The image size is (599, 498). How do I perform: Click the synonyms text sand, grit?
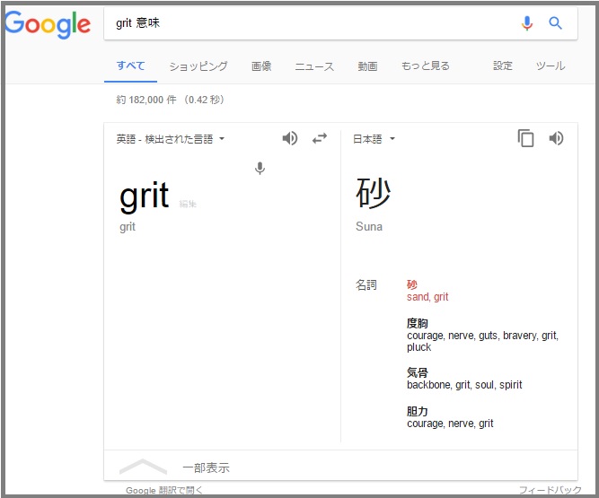(x=427, y=297)
